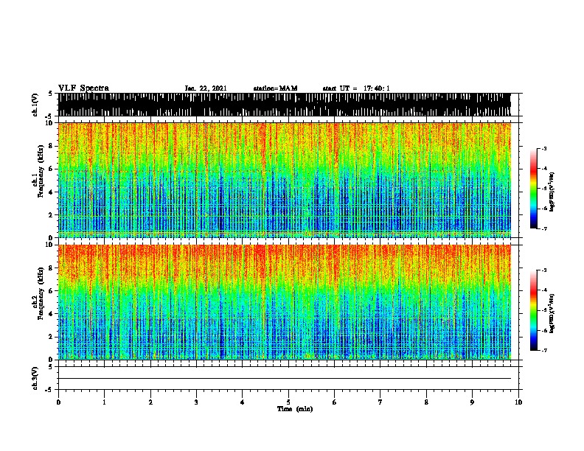Click the "4" kHz tick on ch.1 frequency axis
The height and width of the screenshot is (451, 584).
coord(52,192)
